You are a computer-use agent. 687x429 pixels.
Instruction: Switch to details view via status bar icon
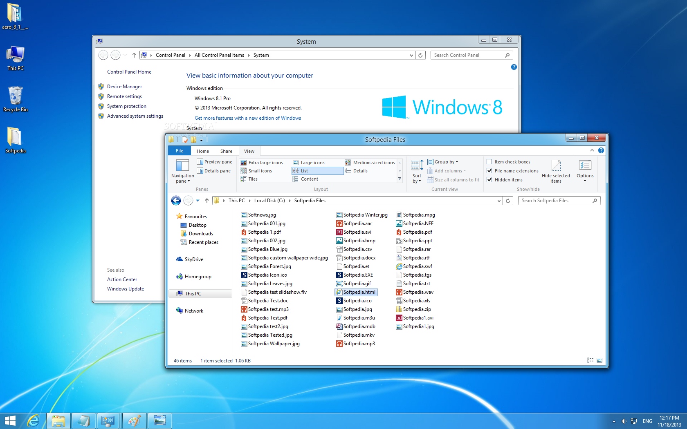point(590,360)
